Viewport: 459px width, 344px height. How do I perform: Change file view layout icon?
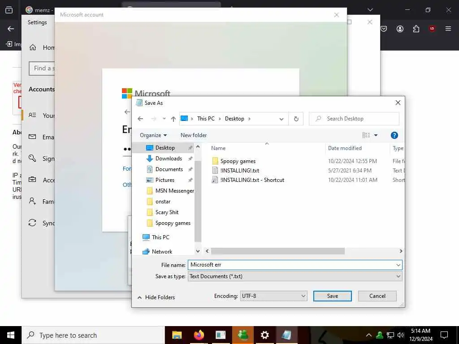(366, 135)
